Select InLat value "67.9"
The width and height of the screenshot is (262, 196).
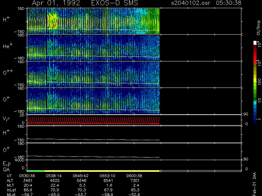(108, 190)
